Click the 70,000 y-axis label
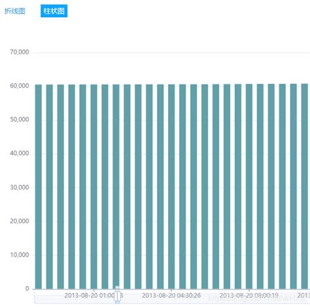Viewport: 310px width, 307px height. click(x=20, y=52)
